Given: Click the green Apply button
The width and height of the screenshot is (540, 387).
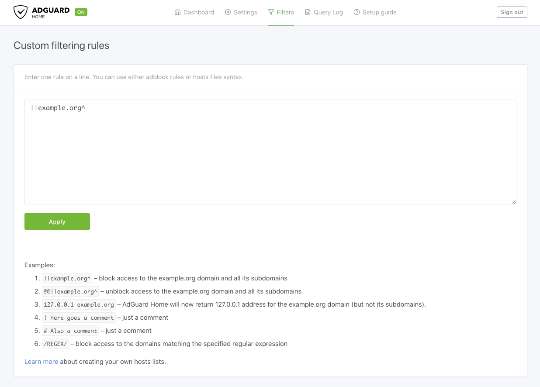Looking at the screenshot, I should click(x=57, y=221).
